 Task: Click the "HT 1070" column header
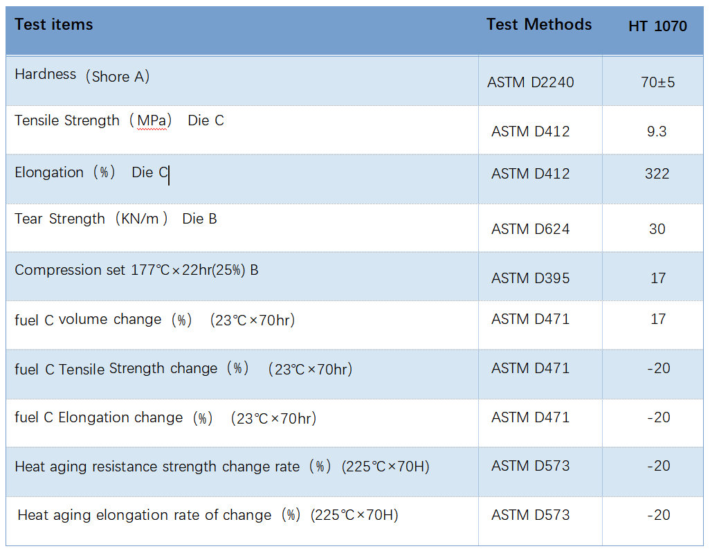(x=657, y=26)
